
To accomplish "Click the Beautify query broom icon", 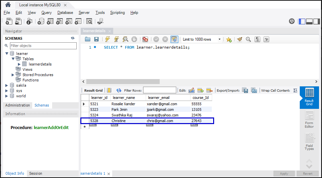I will click(240, 39).
